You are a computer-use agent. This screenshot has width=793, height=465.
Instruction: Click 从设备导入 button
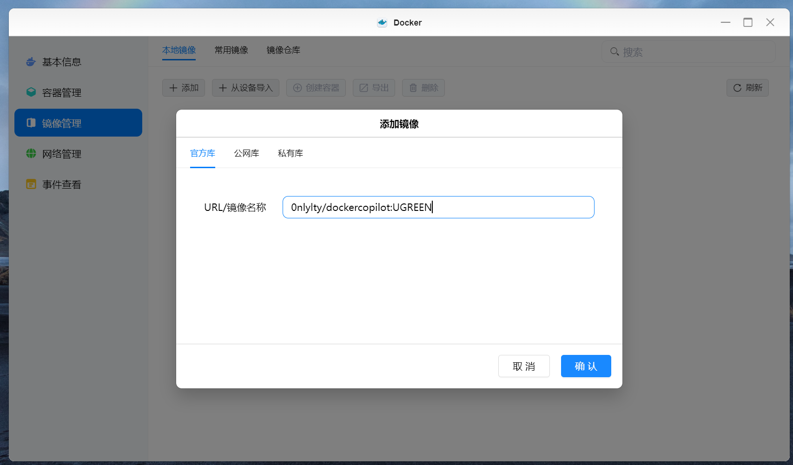click(x=245, y=88)
